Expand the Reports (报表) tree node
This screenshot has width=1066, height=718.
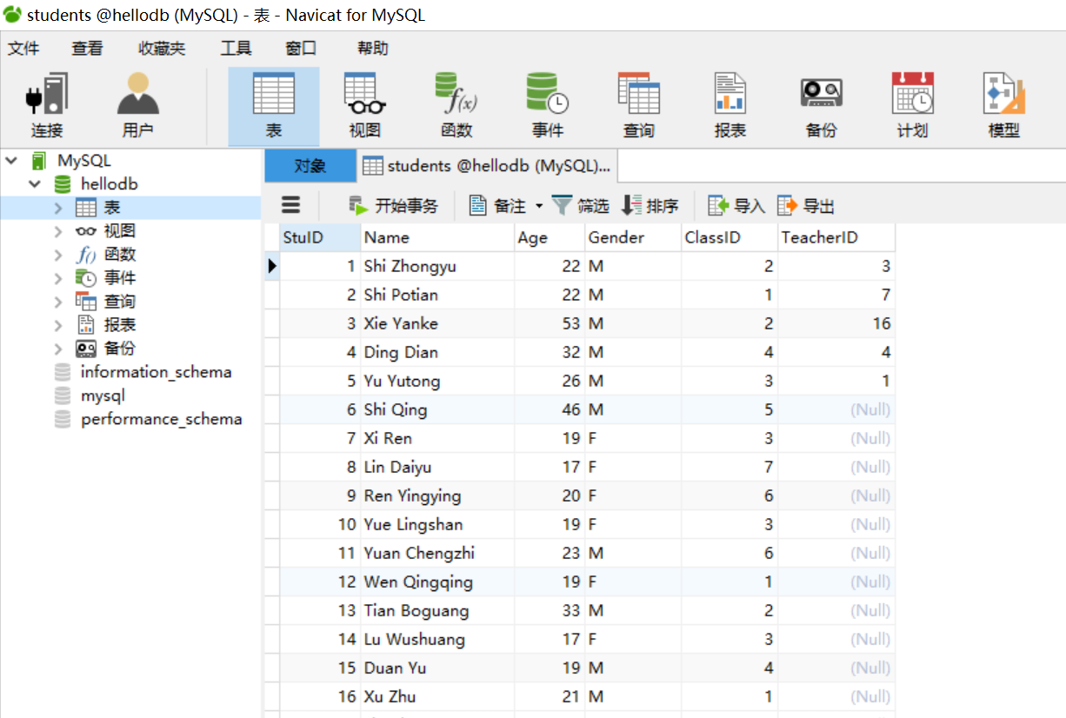tap(58, 325)
